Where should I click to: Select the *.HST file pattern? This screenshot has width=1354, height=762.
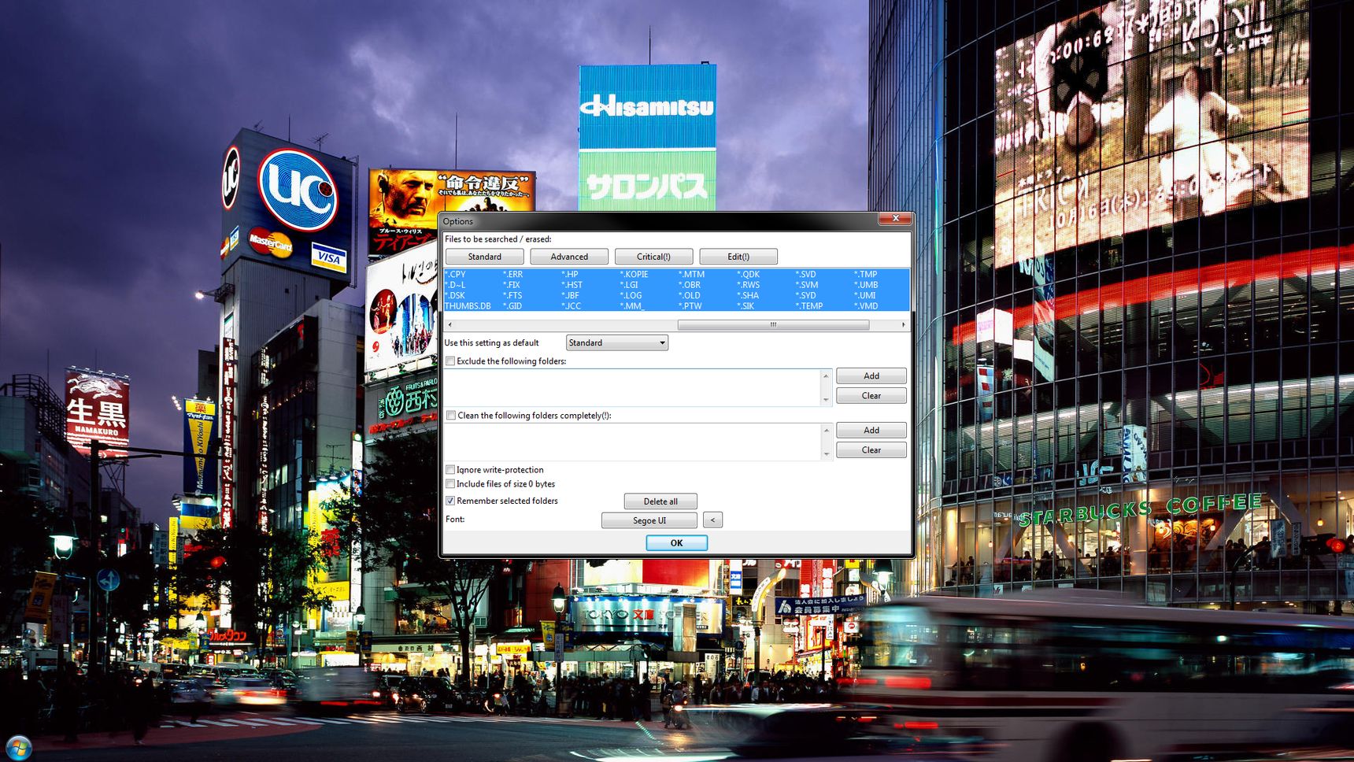tap(572, 285)
